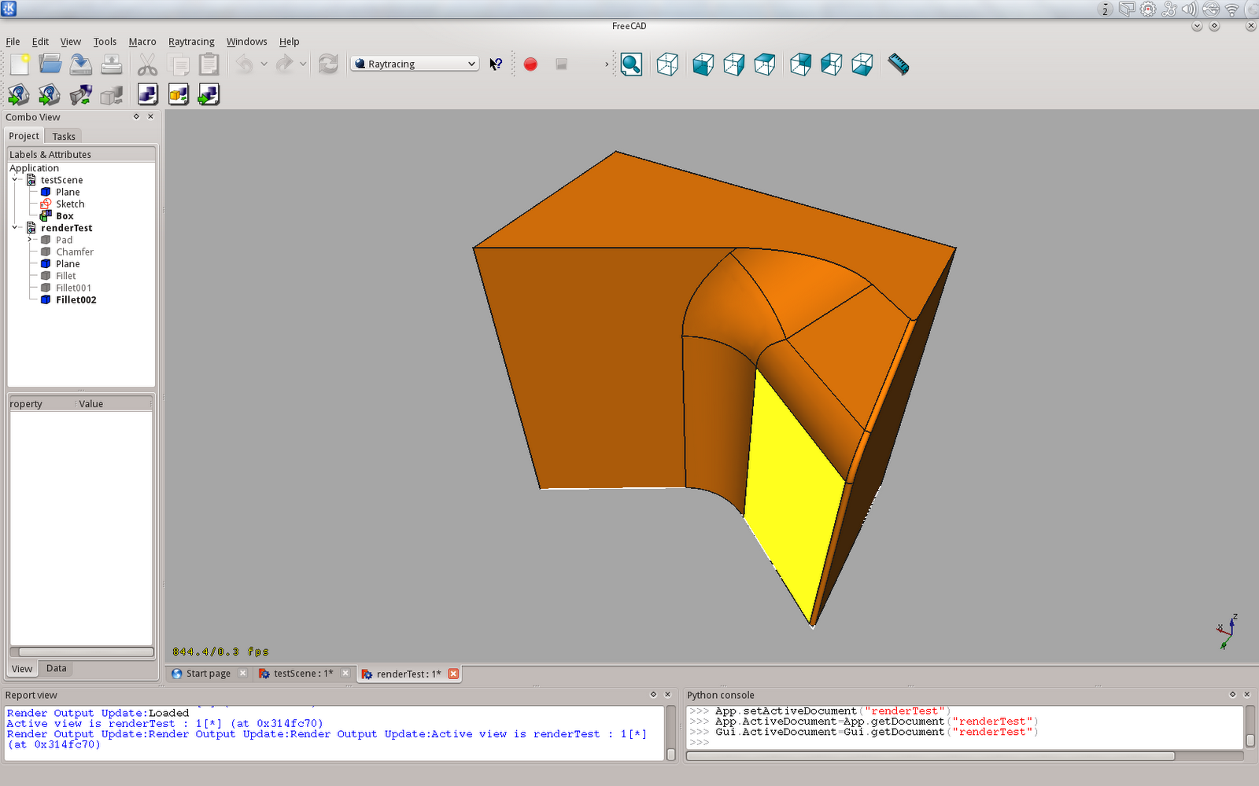The image size is (1259, 786).
Task: Open the Raytracing menu
Action: coord(191,41)
